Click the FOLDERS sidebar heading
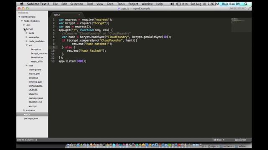The image size is (268, 150). 23,13
